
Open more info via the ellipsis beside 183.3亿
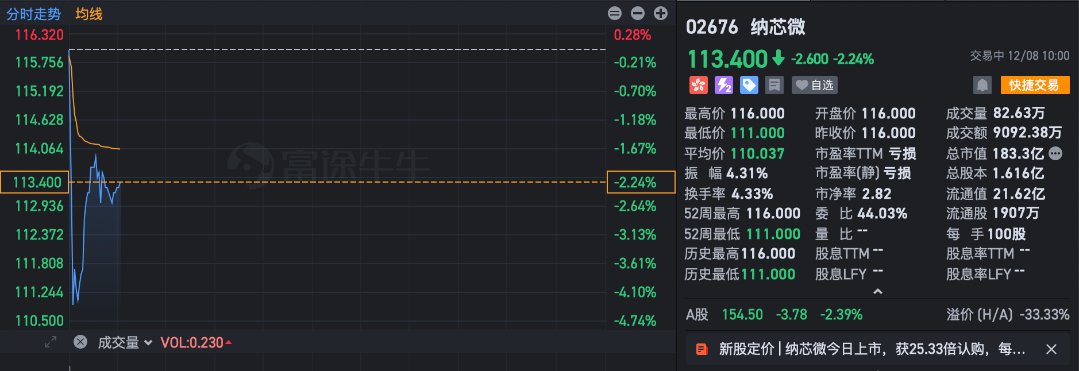1055,153
